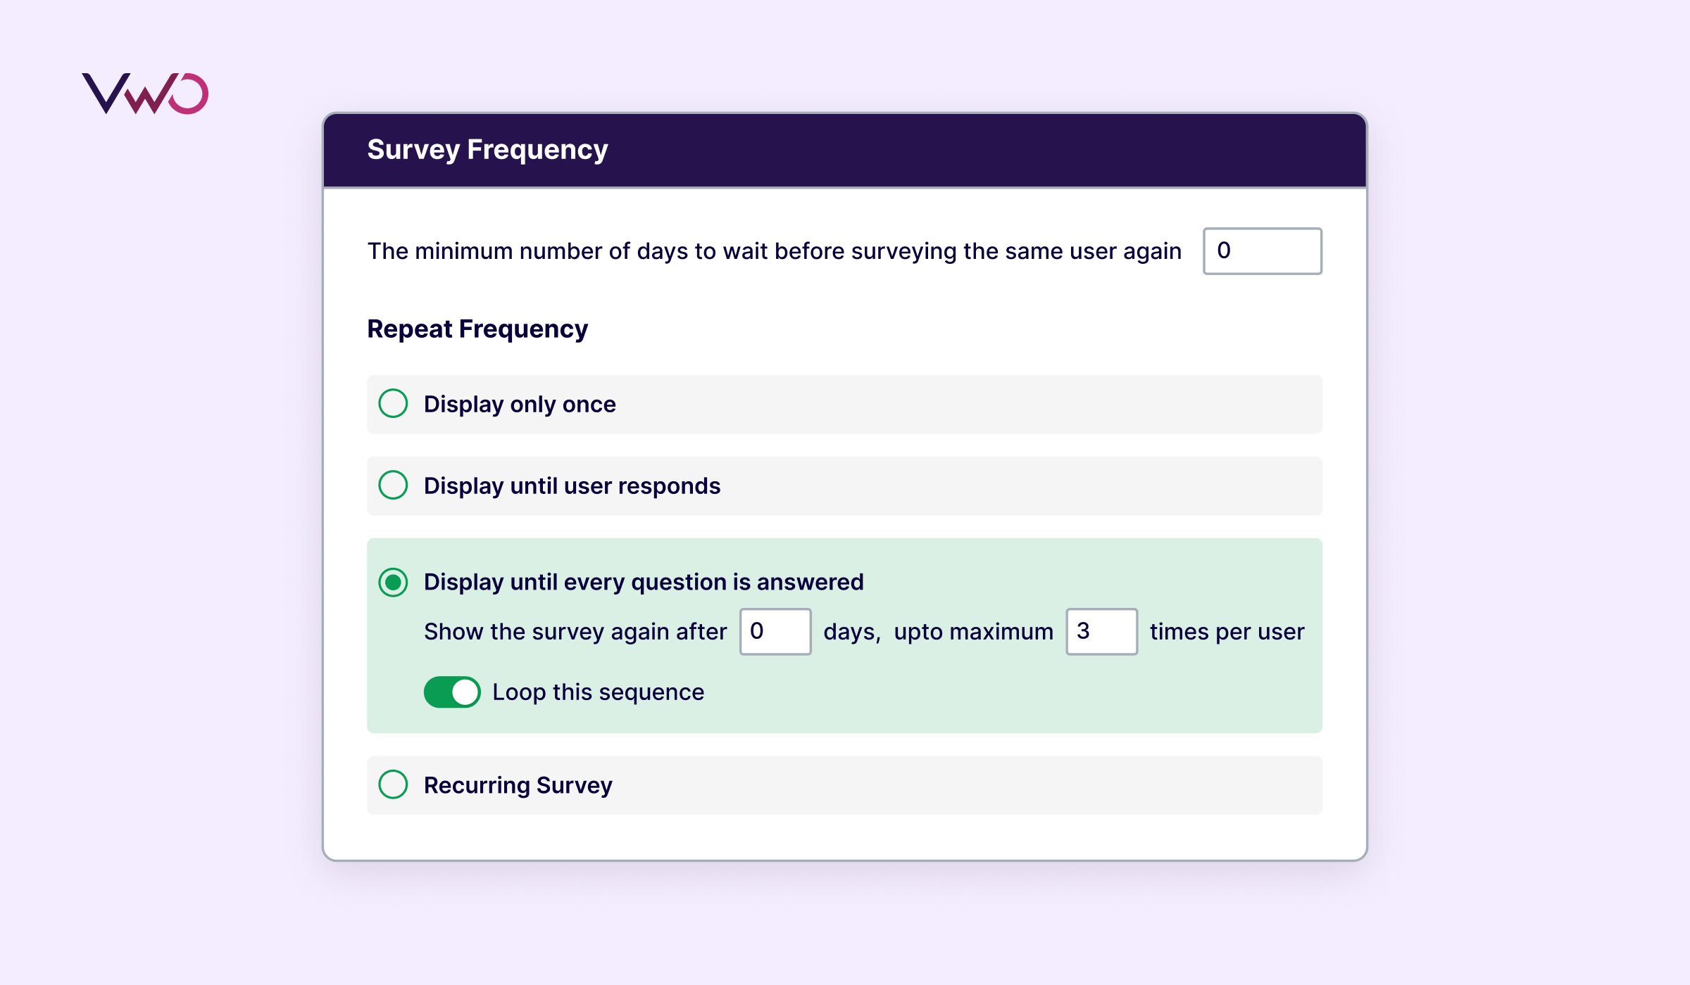Select the Display only once radio button
1690x985 pixels.
click(393, 404)
